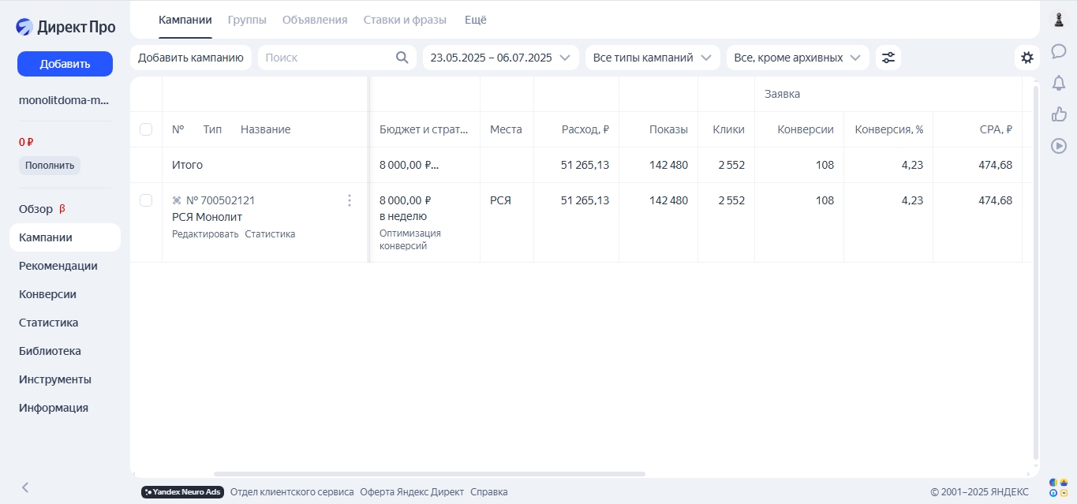Click the thumbs up feedback icon
The image size is (1077, 504).
[1059, 114]
